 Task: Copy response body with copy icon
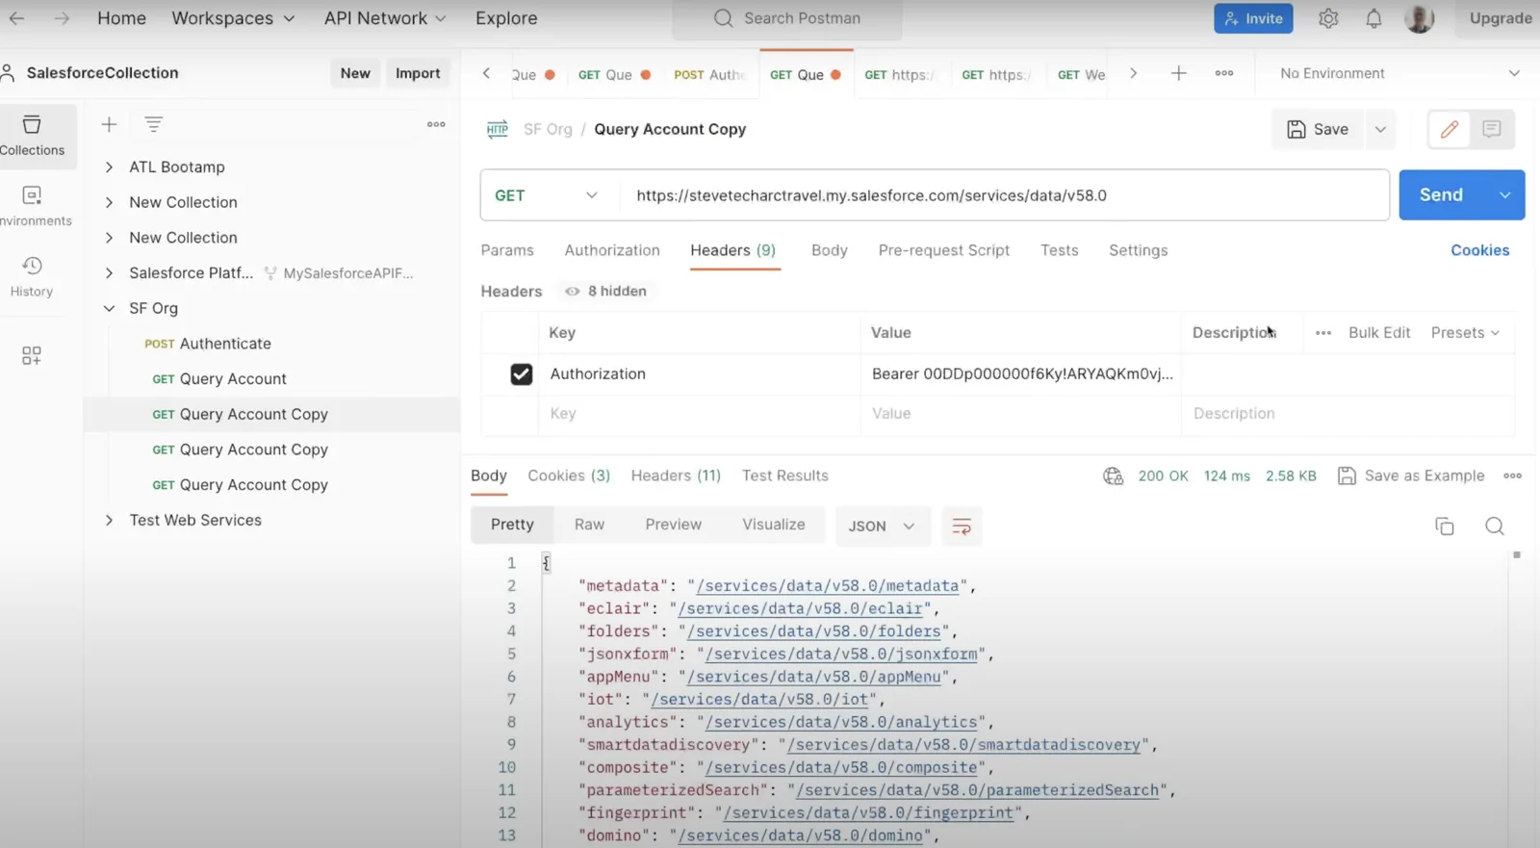(1444, 526)
